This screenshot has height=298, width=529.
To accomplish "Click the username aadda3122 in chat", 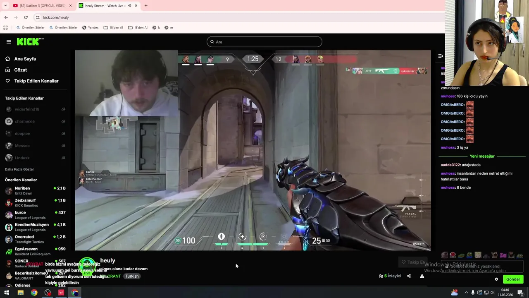I will (450, 165).
